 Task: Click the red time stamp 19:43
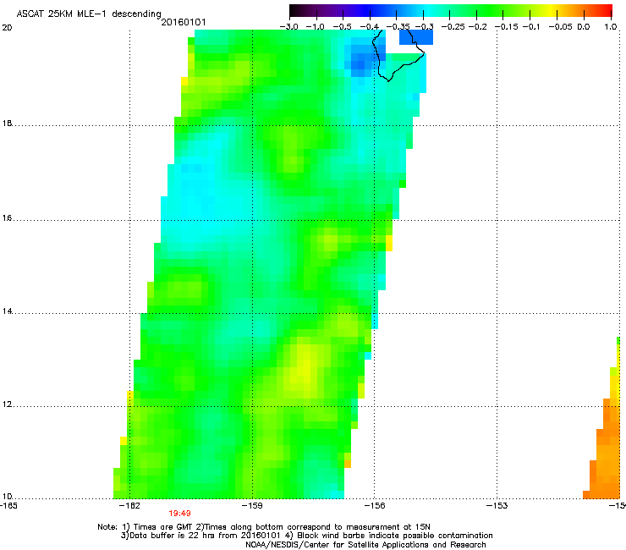click(179, 514)
